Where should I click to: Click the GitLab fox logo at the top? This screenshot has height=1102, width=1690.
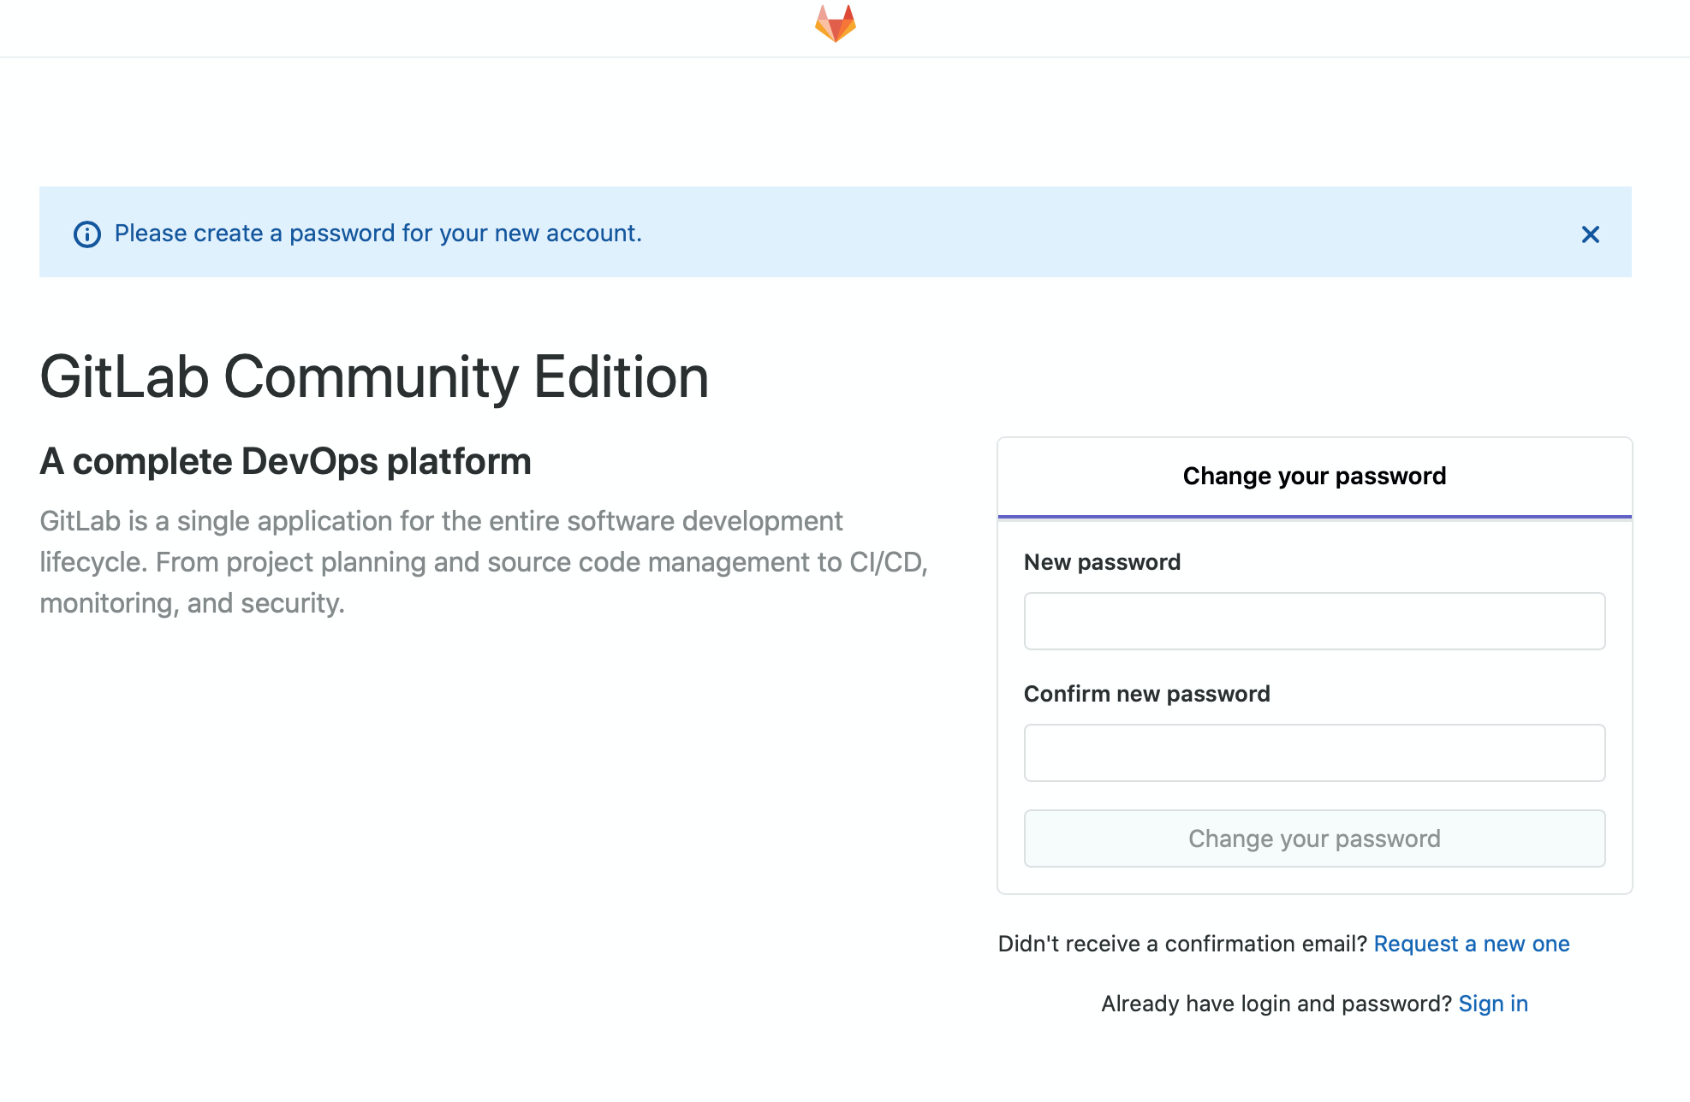click(x=836, y=23)
